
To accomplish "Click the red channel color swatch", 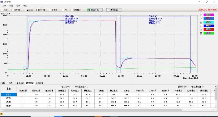I will [x=209, y=30].
